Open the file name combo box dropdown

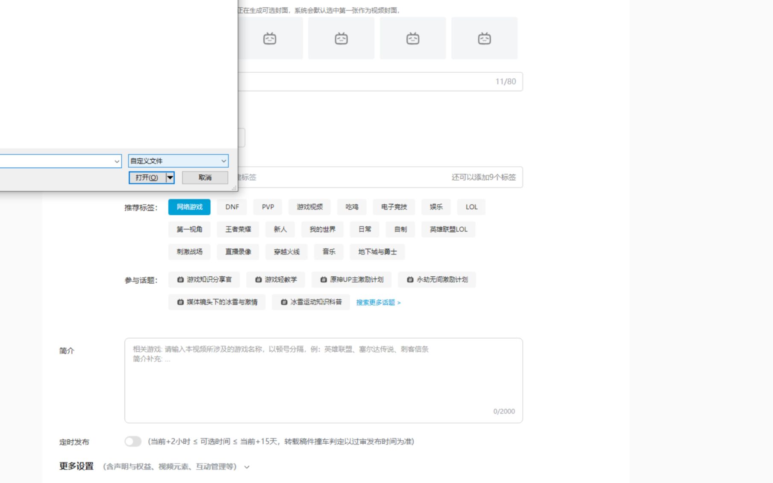pos(117,161)
